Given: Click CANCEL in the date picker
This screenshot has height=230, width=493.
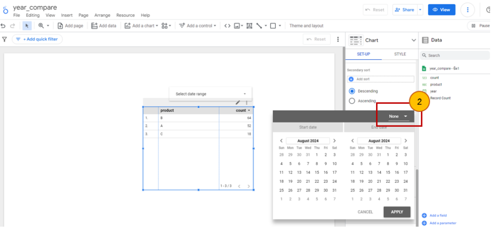Looking at the screenshot, I should [365, 212].
